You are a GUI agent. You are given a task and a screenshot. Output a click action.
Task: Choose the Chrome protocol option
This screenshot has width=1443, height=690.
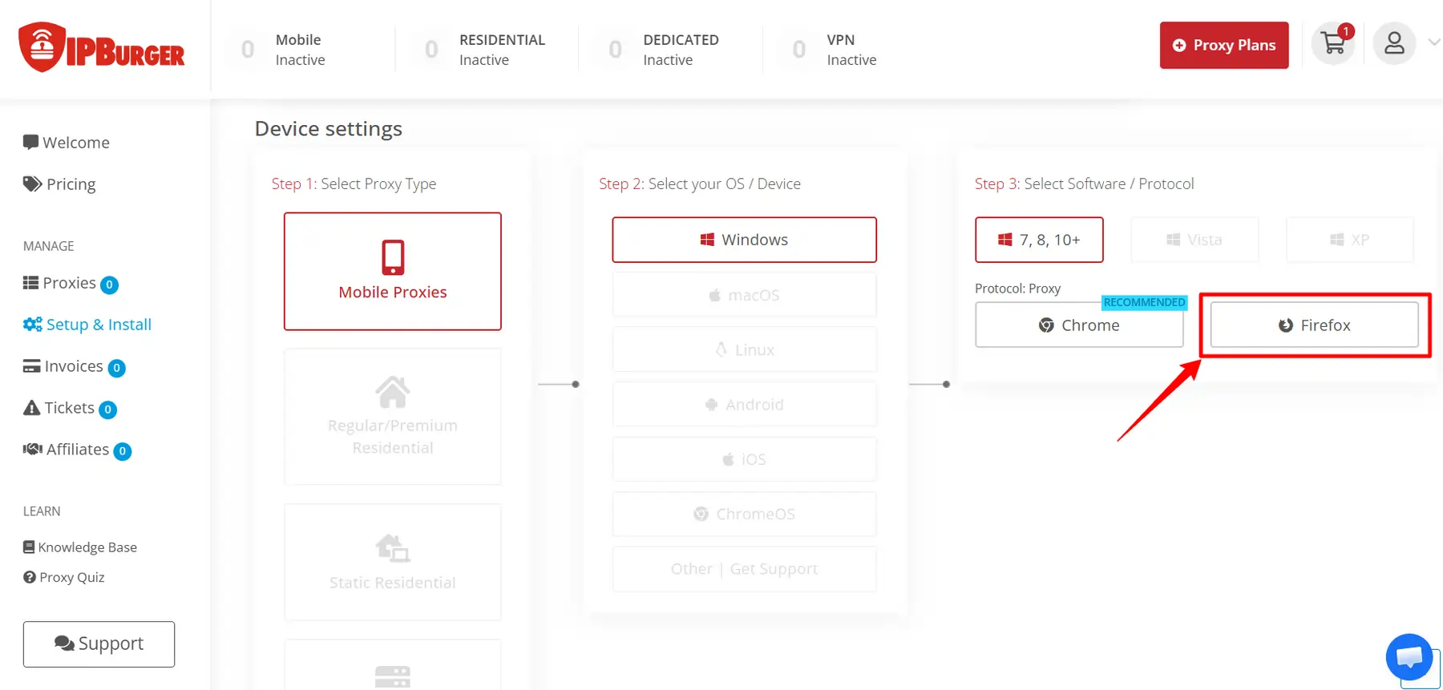point(1079,325)
